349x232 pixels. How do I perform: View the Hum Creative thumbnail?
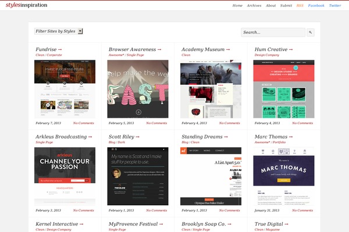[284, 89]
